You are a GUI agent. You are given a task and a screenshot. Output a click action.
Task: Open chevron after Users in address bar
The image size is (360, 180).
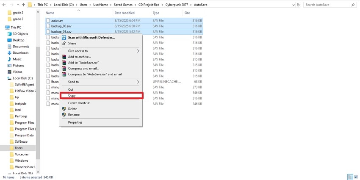click(90, 5)
